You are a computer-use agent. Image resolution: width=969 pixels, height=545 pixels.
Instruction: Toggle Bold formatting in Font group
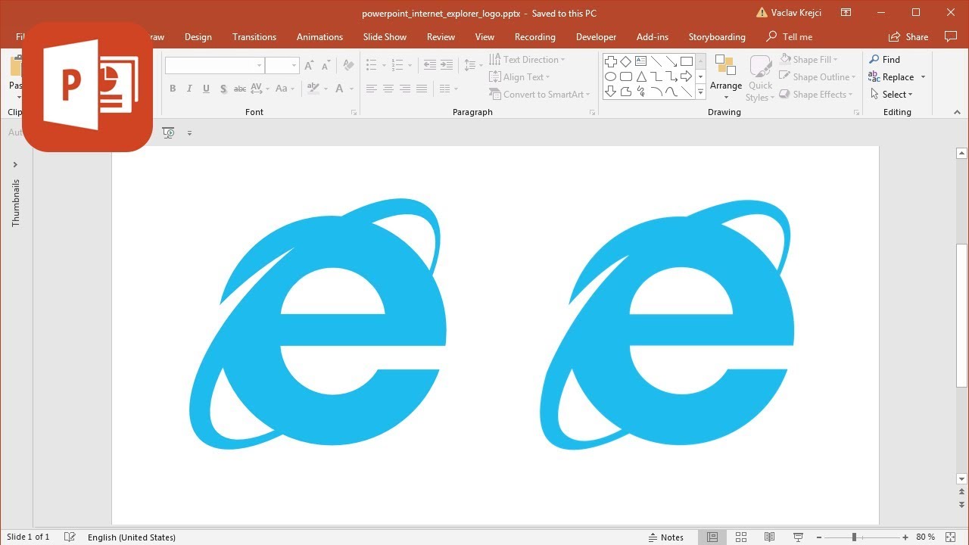pyautogui.click(x=173, y=89)
